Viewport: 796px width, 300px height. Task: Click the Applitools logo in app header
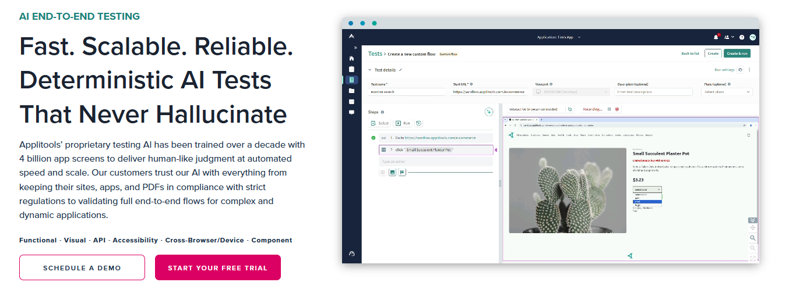tap(351, 37)
